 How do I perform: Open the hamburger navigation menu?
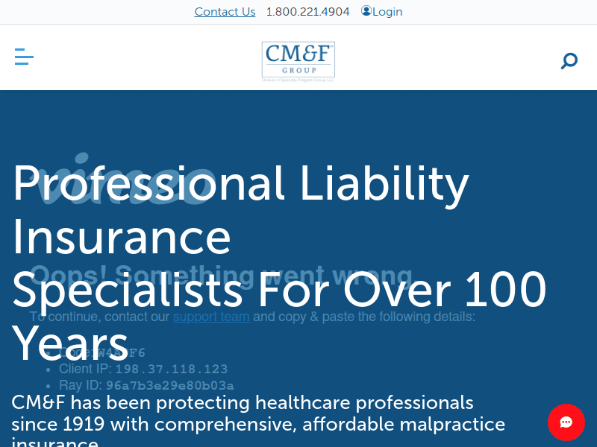24,57
